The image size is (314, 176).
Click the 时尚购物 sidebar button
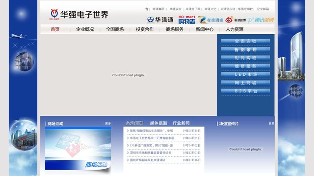click(245, 58)
